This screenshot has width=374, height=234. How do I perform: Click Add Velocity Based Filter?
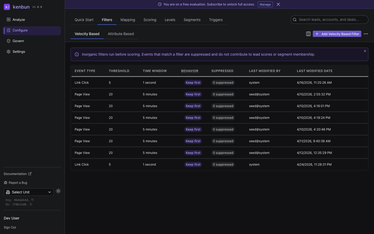pyautogui.click(x=337, y=34)
